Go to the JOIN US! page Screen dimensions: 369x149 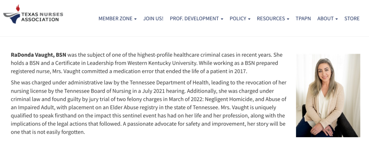tap(153, 18)
